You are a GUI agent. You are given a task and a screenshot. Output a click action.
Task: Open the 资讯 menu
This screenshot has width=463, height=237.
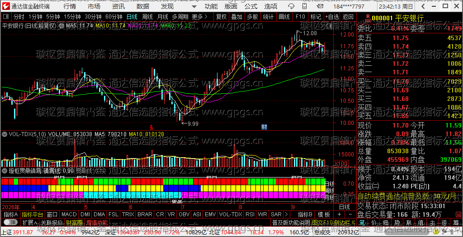pos(118,6)
